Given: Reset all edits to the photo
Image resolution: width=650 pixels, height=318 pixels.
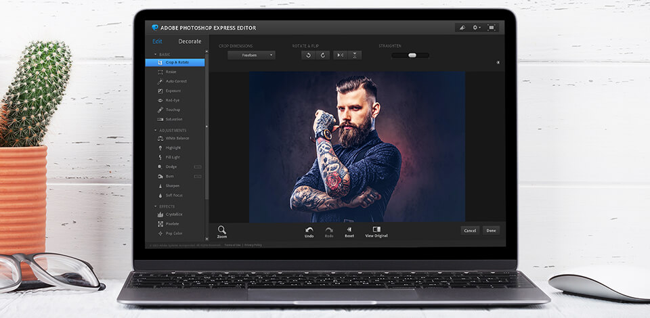Looking at the screenshot, I should 349,232.
